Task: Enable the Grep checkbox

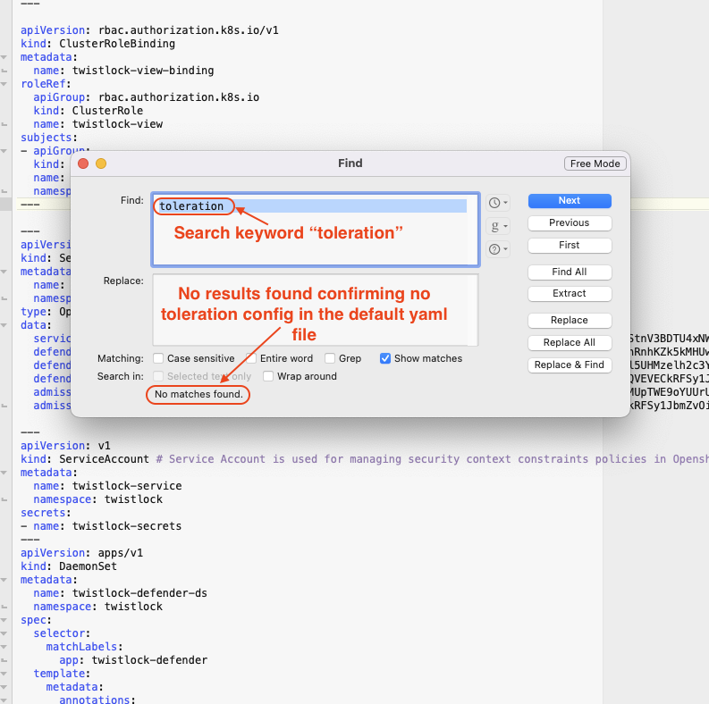Action: tap(330, 358)
